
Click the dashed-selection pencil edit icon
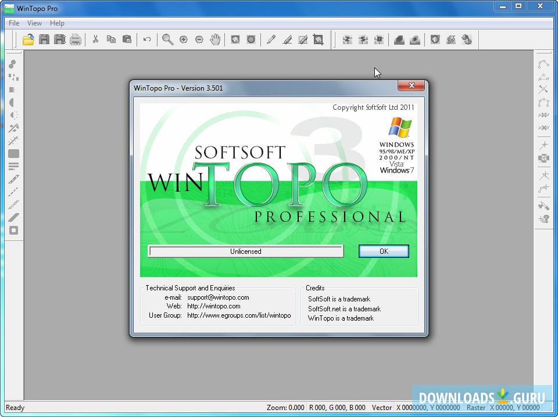click(x=303, y=39)
